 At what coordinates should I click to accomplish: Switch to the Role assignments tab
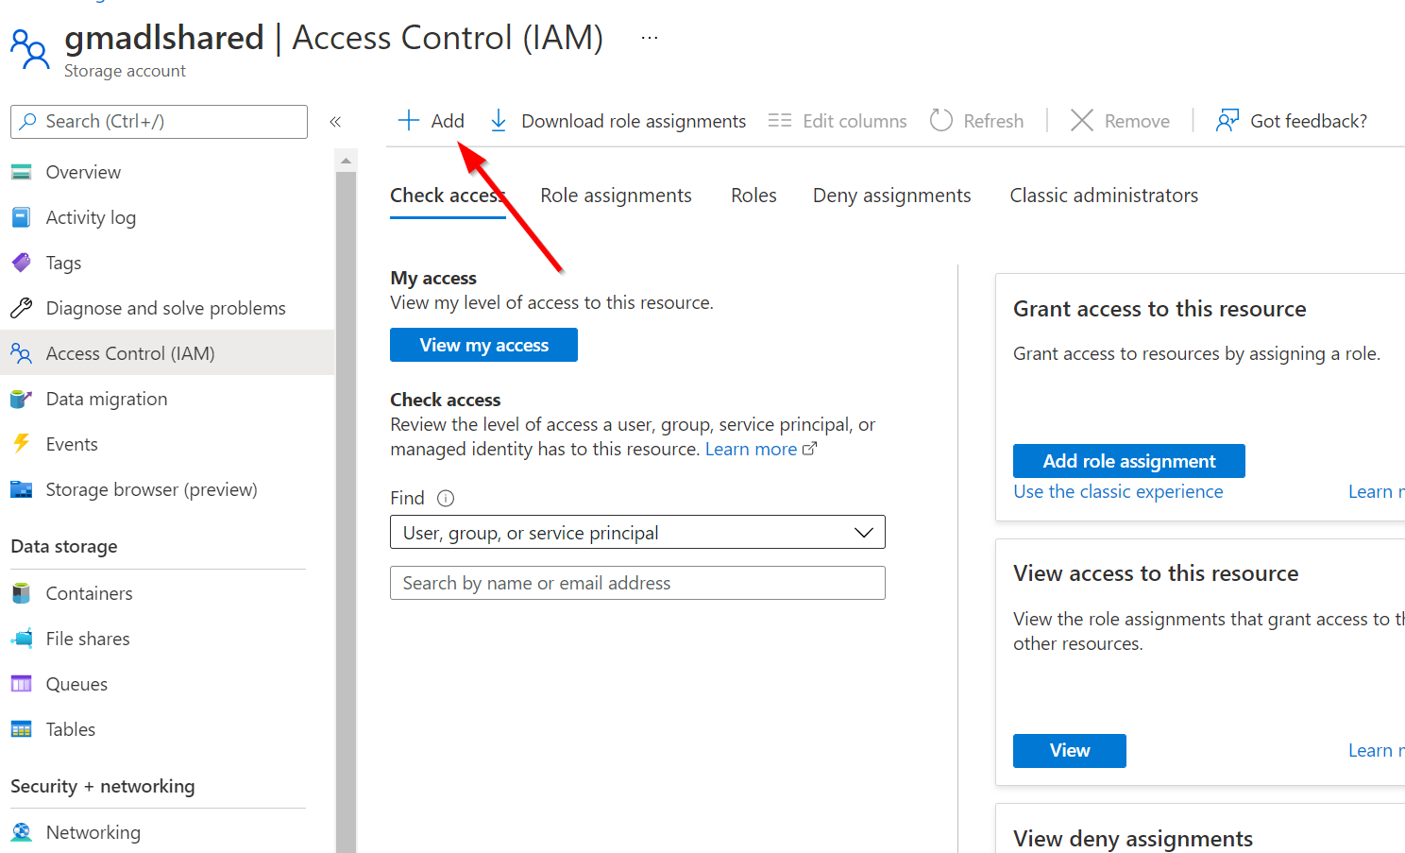(616, 196)
